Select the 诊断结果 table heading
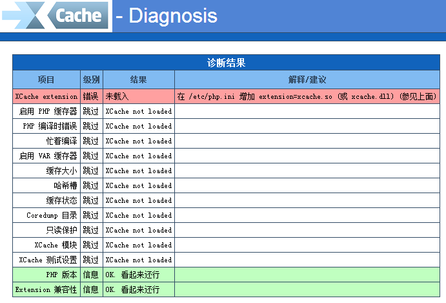Image resolution: width=446 pixels, height=303 pixels. click(x=226, y=63)
